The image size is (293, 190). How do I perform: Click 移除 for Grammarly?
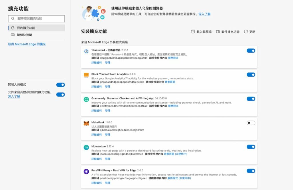(108, 111)
